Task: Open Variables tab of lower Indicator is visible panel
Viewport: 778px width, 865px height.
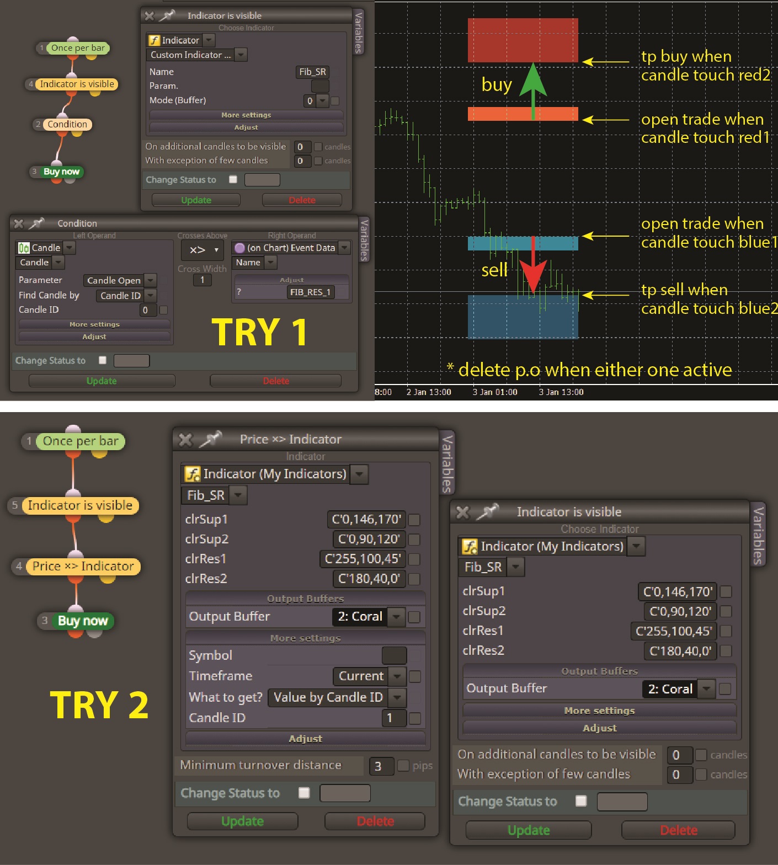Action: 758,535
